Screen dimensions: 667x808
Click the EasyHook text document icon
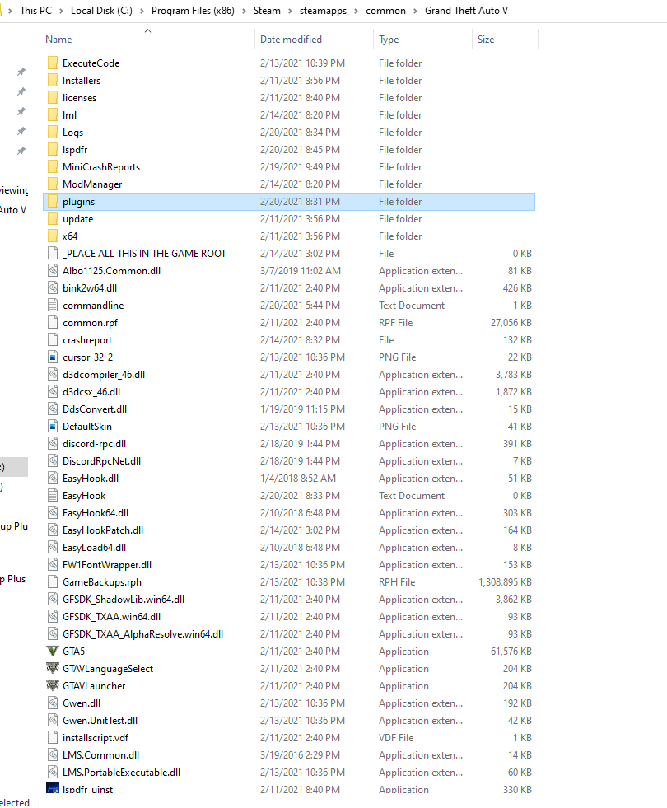[x=53, y=496]
